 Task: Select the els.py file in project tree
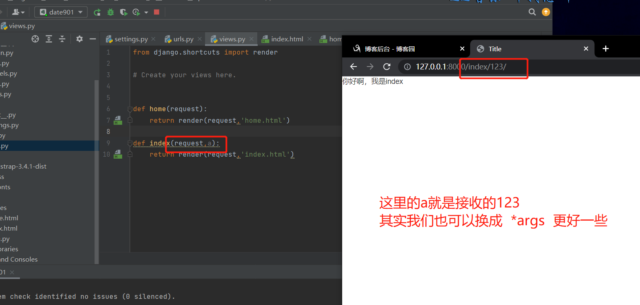[x=9, y=74]
